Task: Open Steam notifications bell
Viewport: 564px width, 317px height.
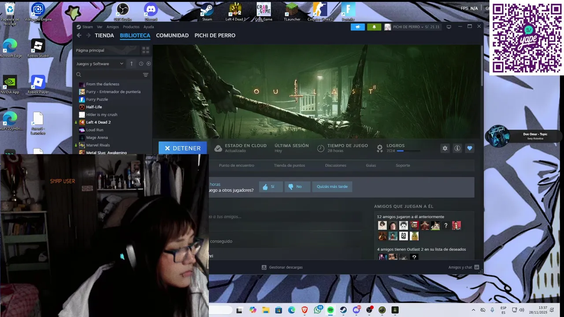Action: click(374, 27)
